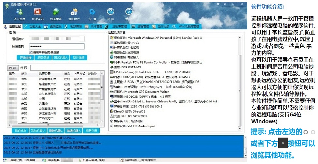Click the 操作系统 Windows icon in system info
Viewport: 318px width, 164px height.
click(111, 38)
